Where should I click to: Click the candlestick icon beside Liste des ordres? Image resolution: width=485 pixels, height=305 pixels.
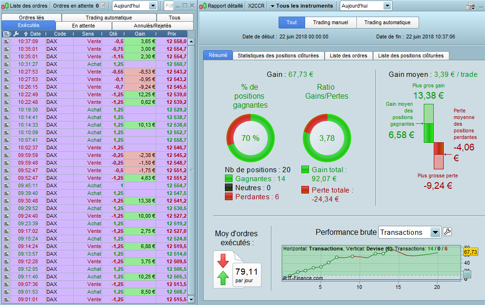[x=5, y=6]
